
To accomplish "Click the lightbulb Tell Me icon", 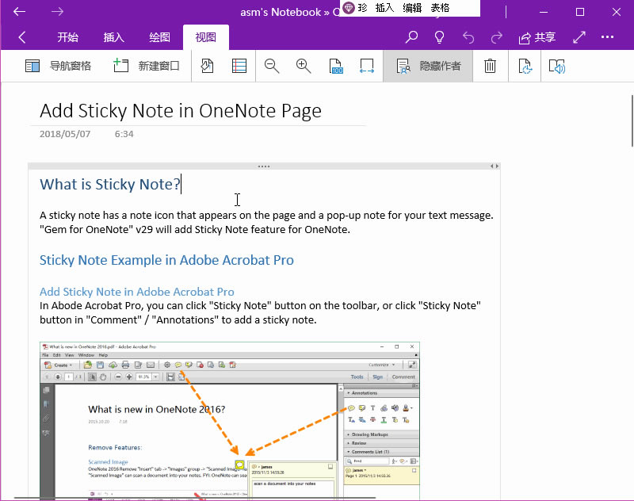I will (x=439, y=36).
